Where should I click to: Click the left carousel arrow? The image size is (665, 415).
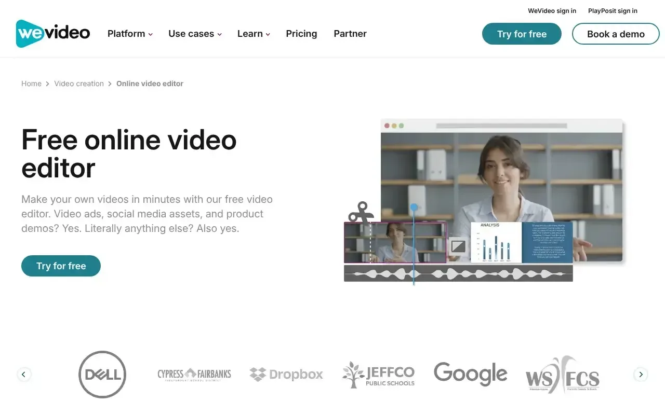24,374
